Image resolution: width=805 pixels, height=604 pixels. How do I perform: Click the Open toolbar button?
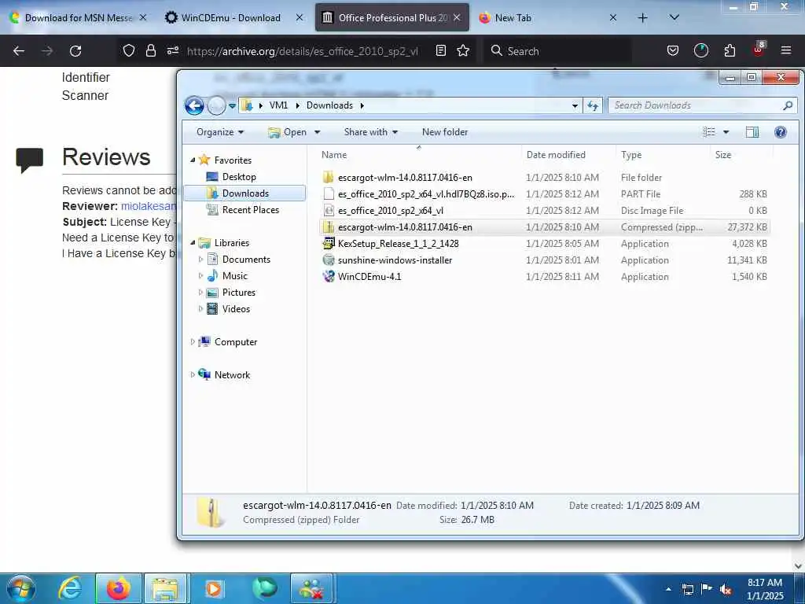(x=288, y=132)
